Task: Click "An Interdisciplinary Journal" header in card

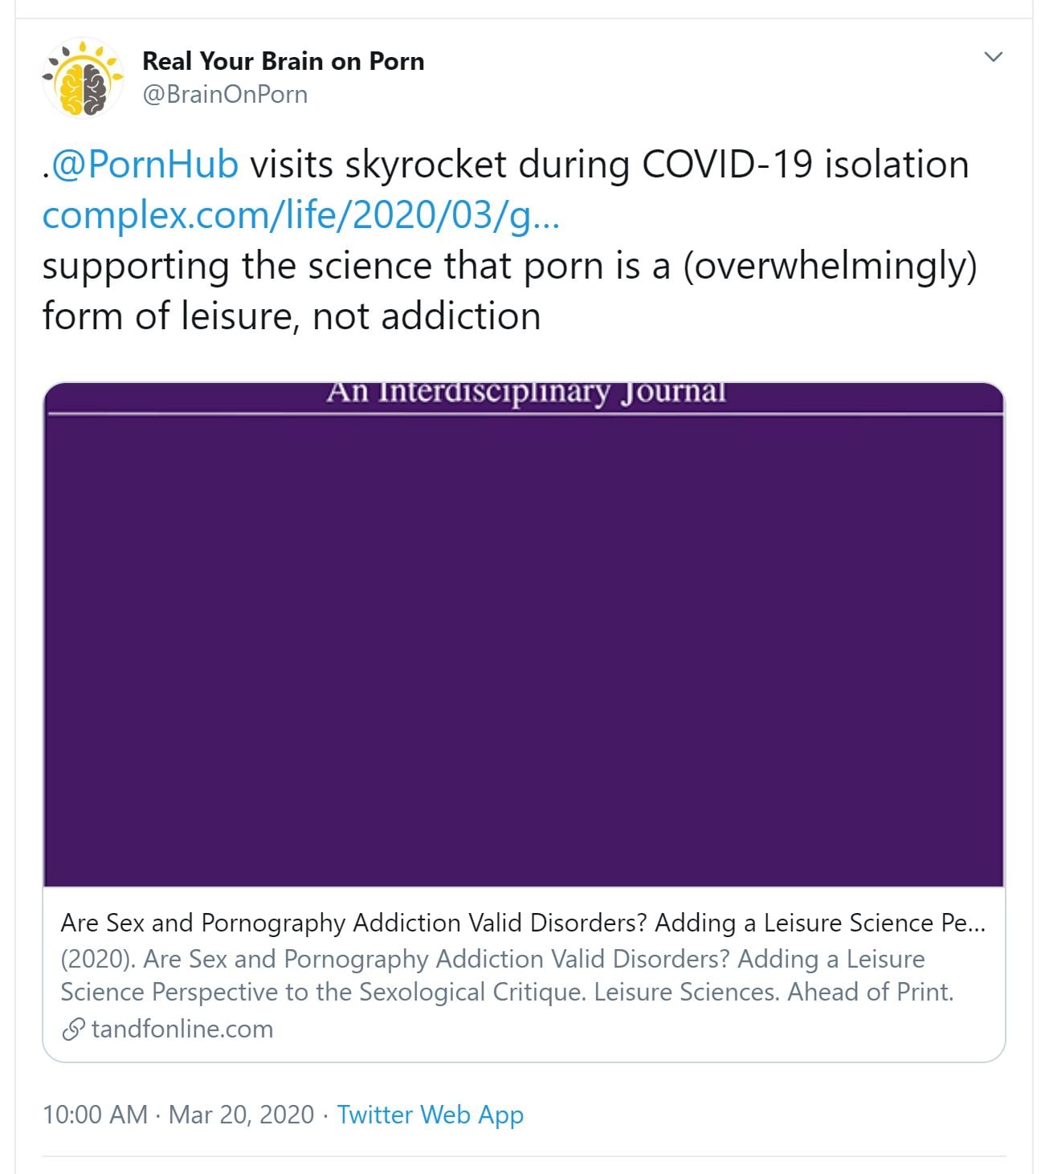Action: (x=525, y=393)
